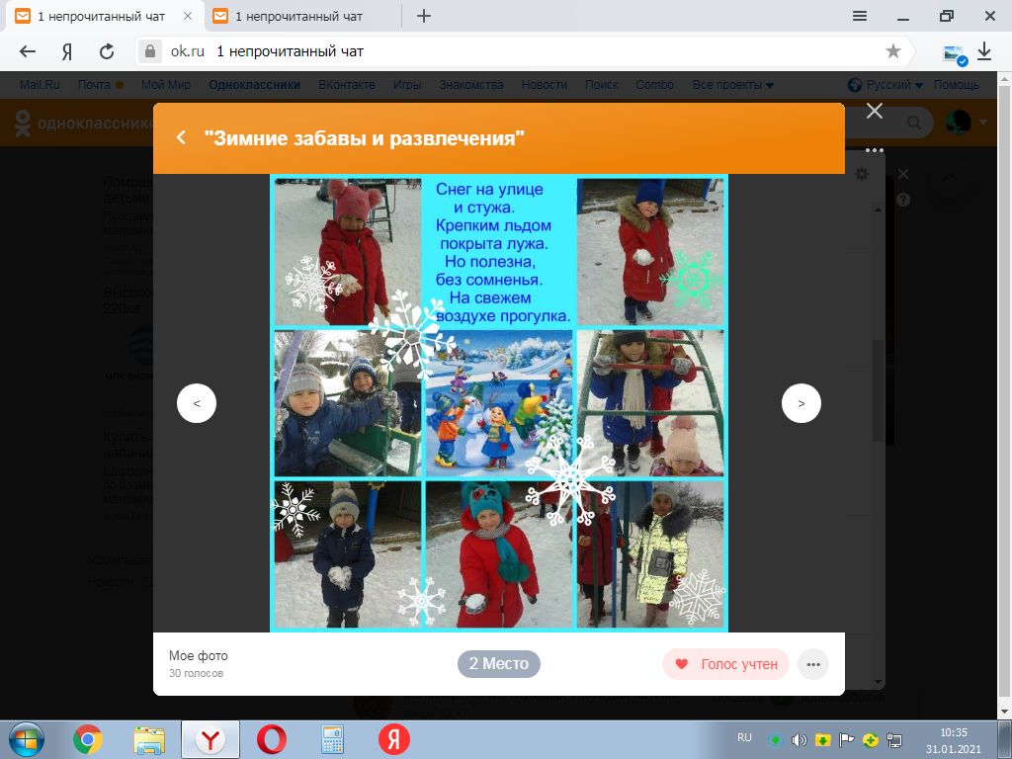Open a new tab with plus button

(x=424, y=16)
